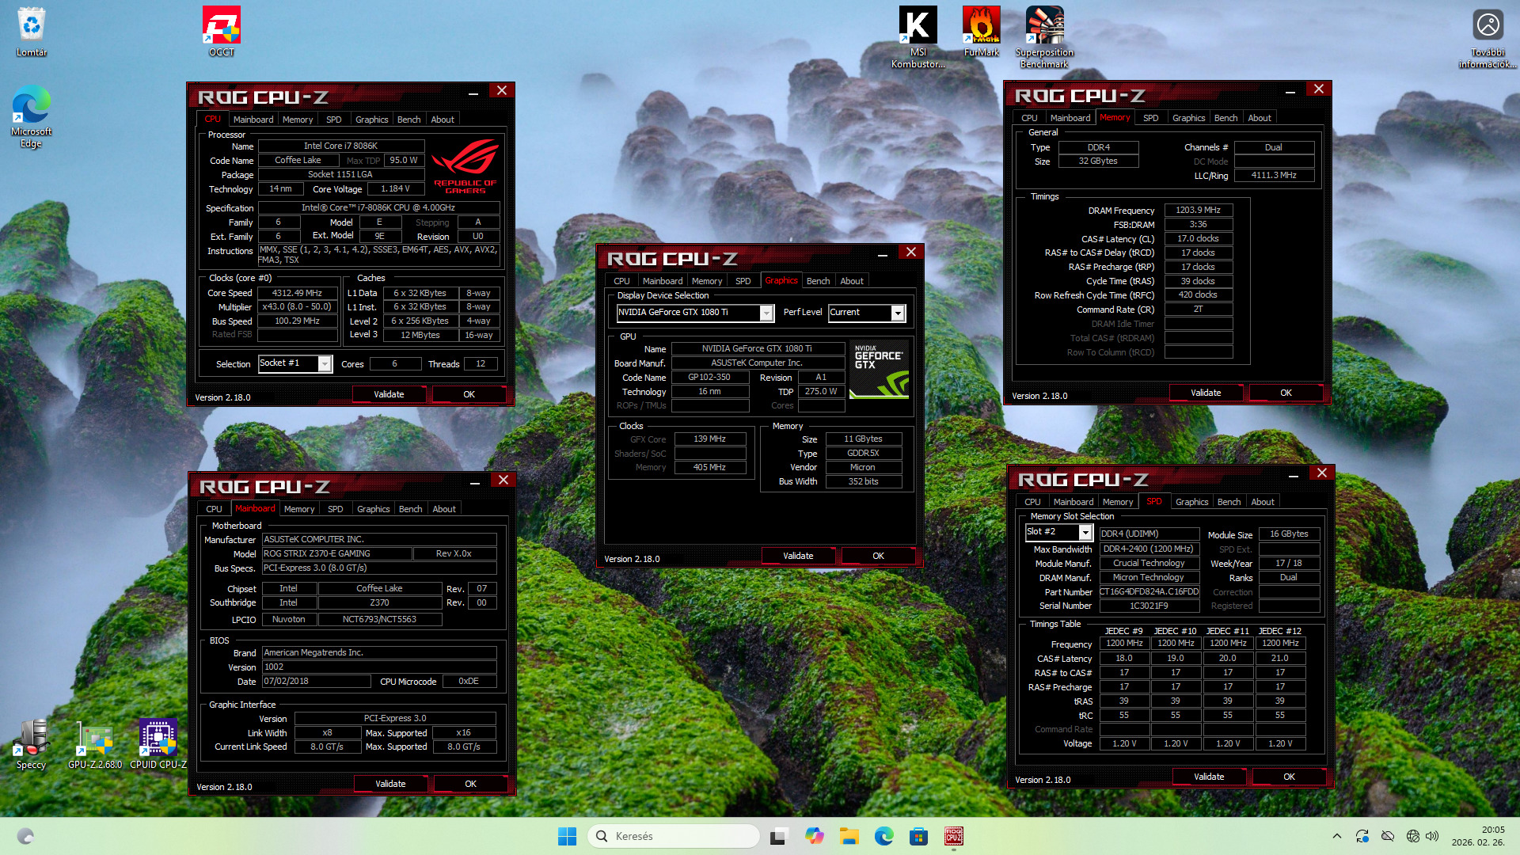The image size is (1520, 855).
Task: Click the taskbar Keresés search field
Action: pos(673,836)
